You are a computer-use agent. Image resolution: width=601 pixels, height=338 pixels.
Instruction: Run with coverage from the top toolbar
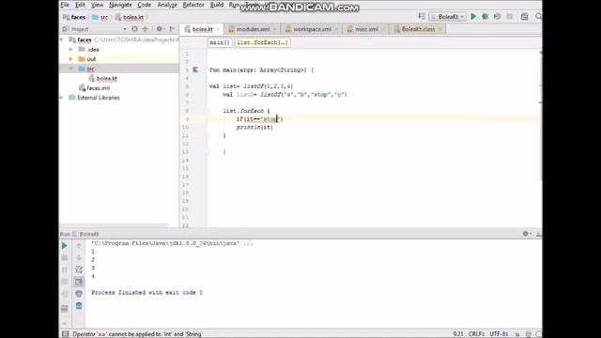pos(497,17)
